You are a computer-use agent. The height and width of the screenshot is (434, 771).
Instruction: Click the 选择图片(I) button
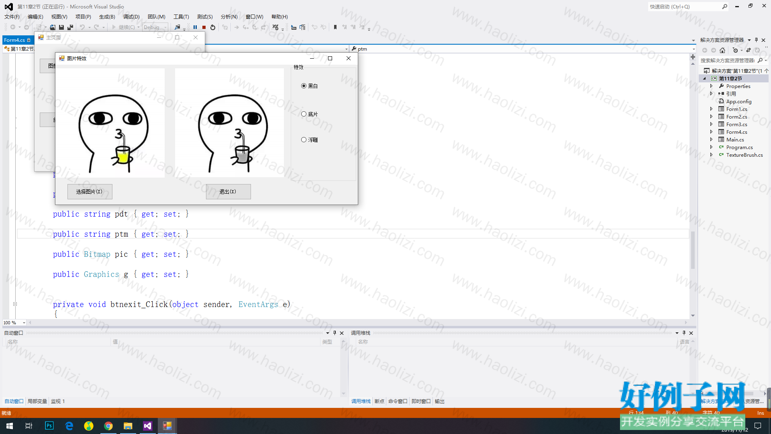pyautogui.click(x=90, y=192)
